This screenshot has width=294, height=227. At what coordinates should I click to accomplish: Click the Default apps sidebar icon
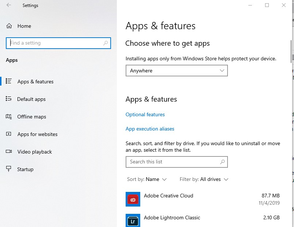point(9,99)
